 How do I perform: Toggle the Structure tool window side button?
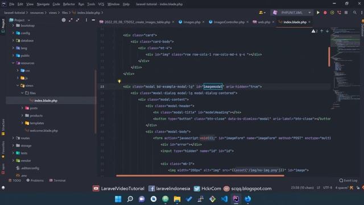(x=3, y=127)
